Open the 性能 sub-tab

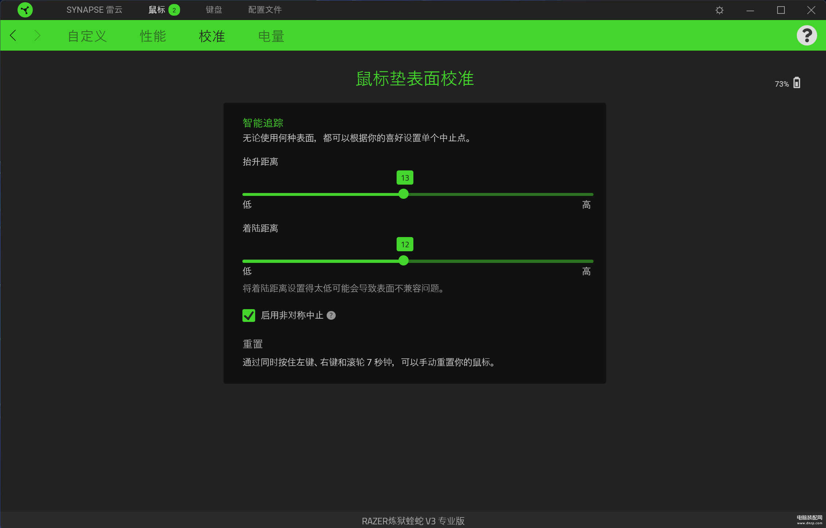coord(153,36)
